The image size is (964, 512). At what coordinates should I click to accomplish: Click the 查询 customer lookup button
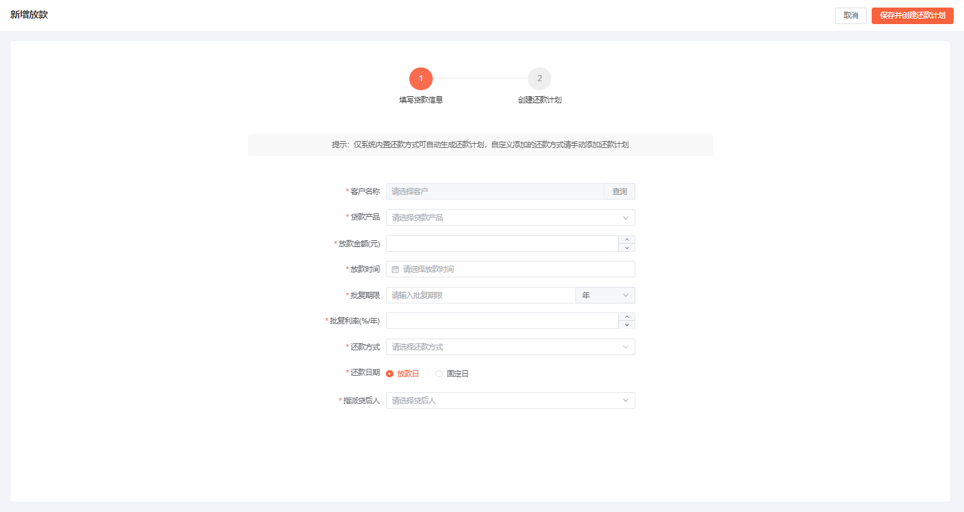[619, 191]
